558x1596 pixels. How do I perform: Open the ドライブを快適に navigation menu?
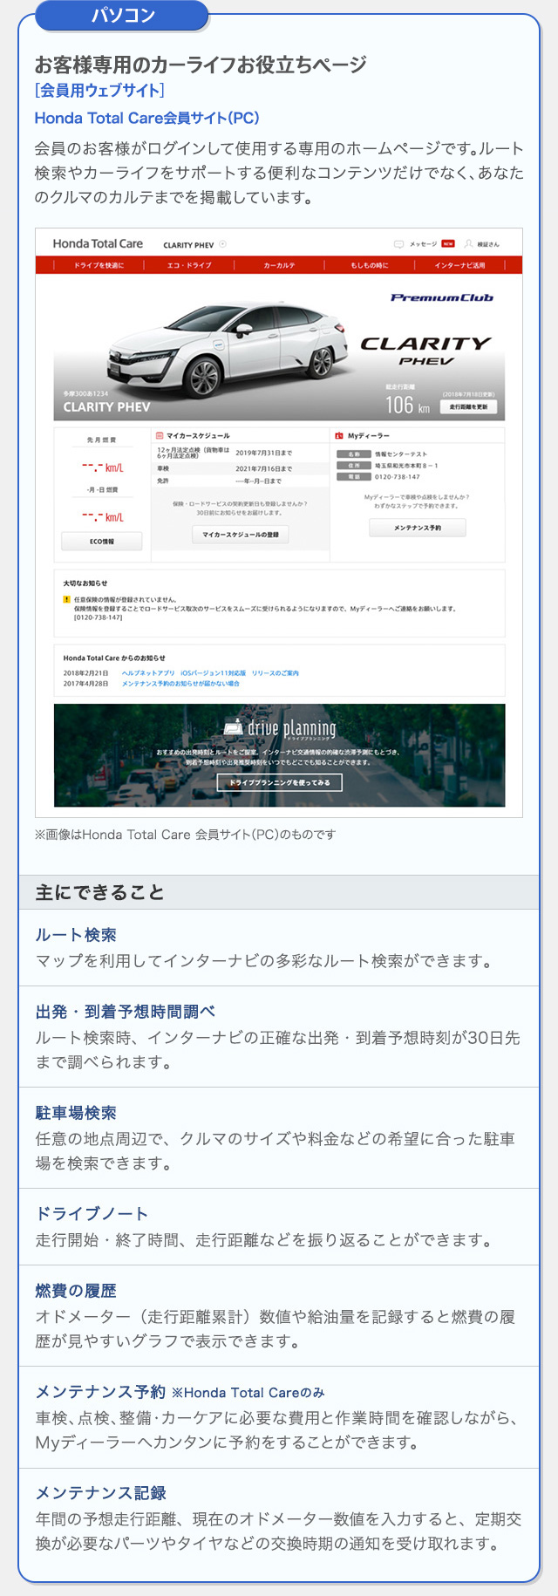click(99, 265)
